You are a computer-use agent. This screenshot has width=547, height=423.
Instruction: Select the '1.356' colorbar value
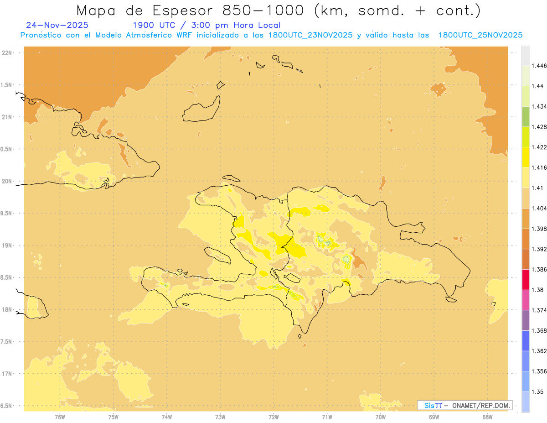540,371
